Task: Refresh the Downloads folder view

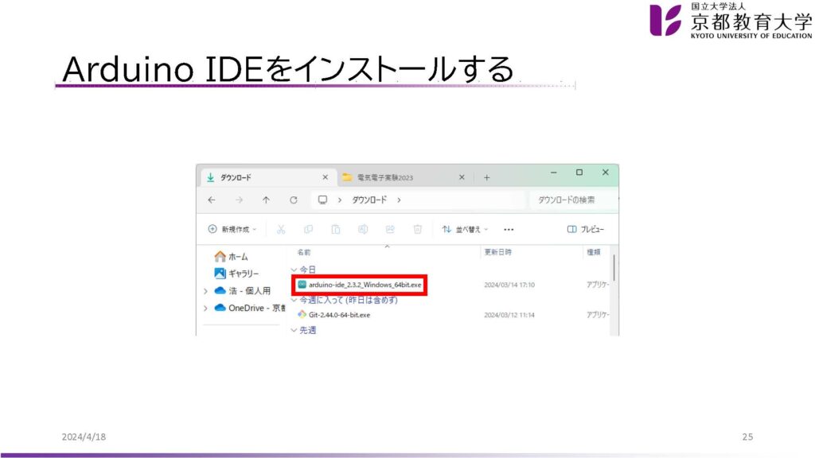Action: (294, 200)
